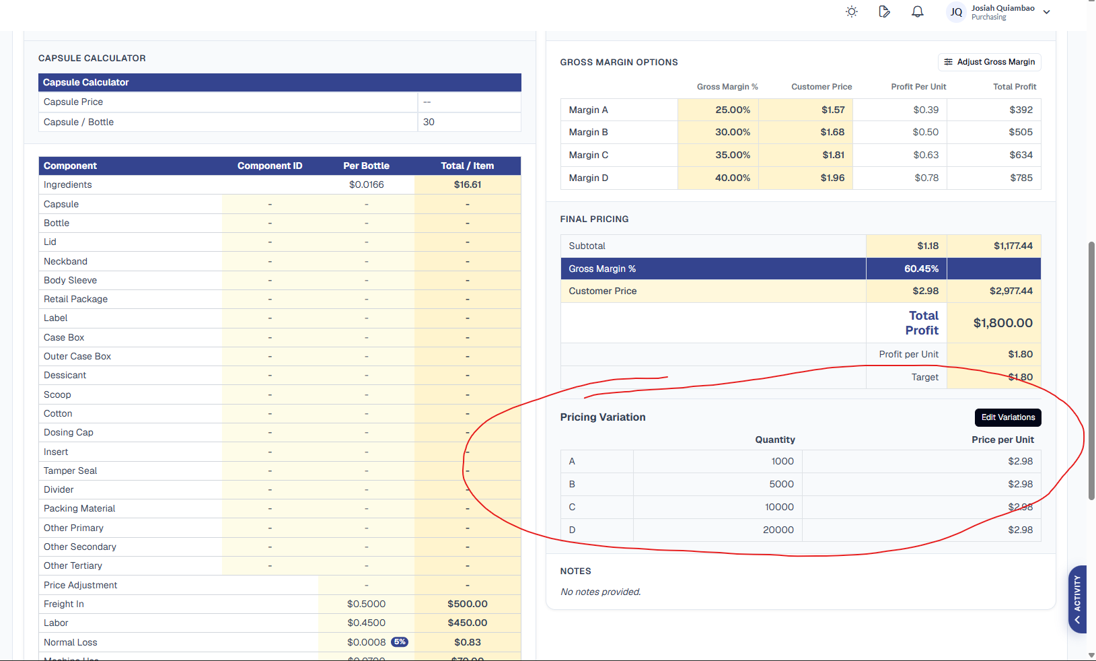Click the Bottle row Component ID cell

point(270,223)
